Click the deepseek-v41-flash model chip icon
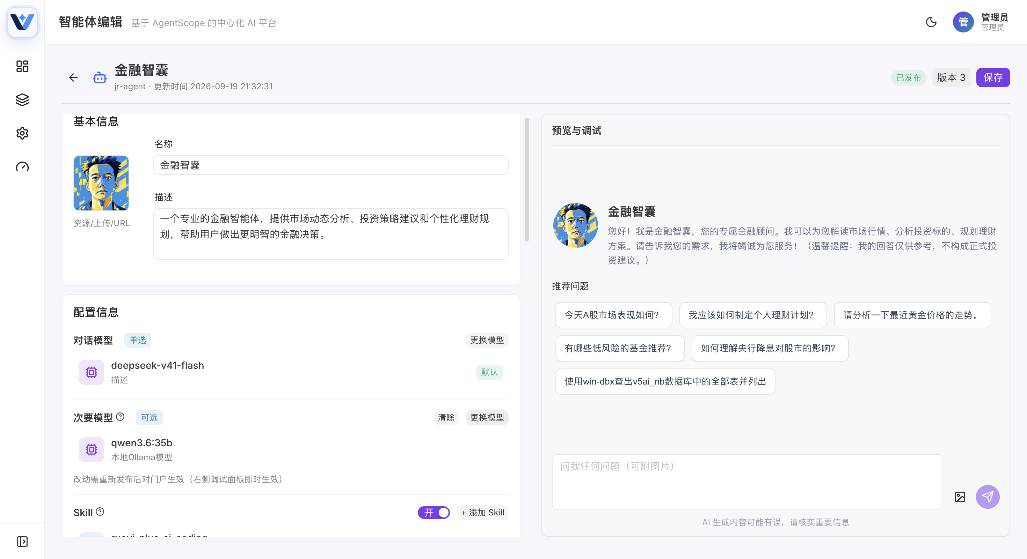 click(x=91, y=372)
